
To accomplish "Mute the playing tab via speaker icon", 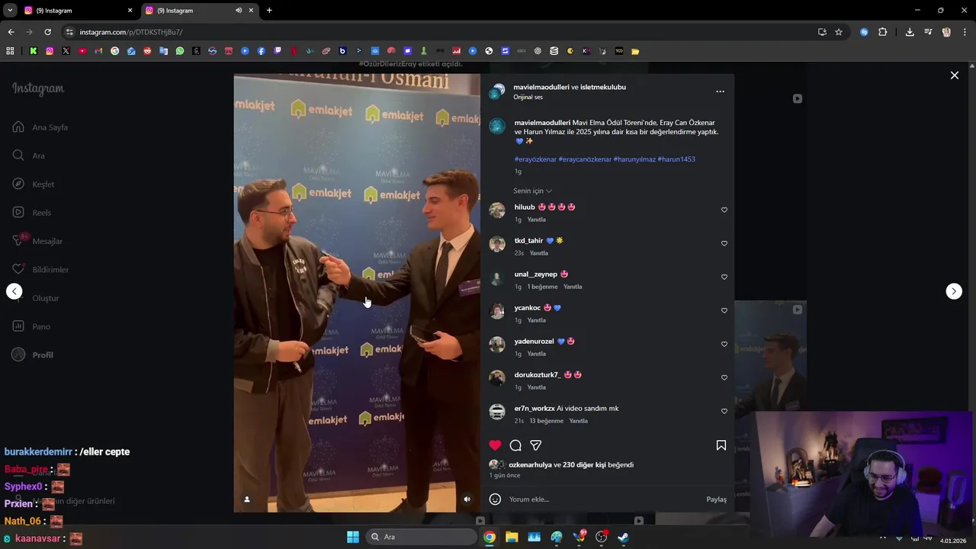I will [x=239, y=11].
